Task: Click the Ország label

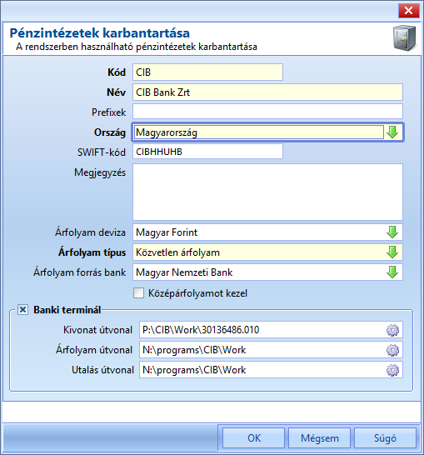Action: [110, 132]
